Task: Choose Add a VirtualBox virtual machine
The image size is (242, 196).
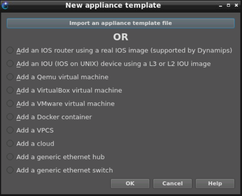Action: 10,90
